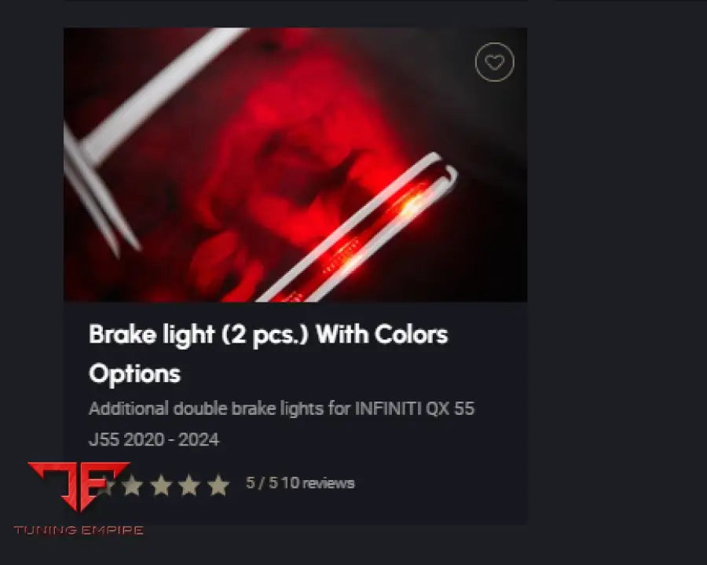707x565 pixels.
Task: Open the brake light product photo
Action: [295, 164]
